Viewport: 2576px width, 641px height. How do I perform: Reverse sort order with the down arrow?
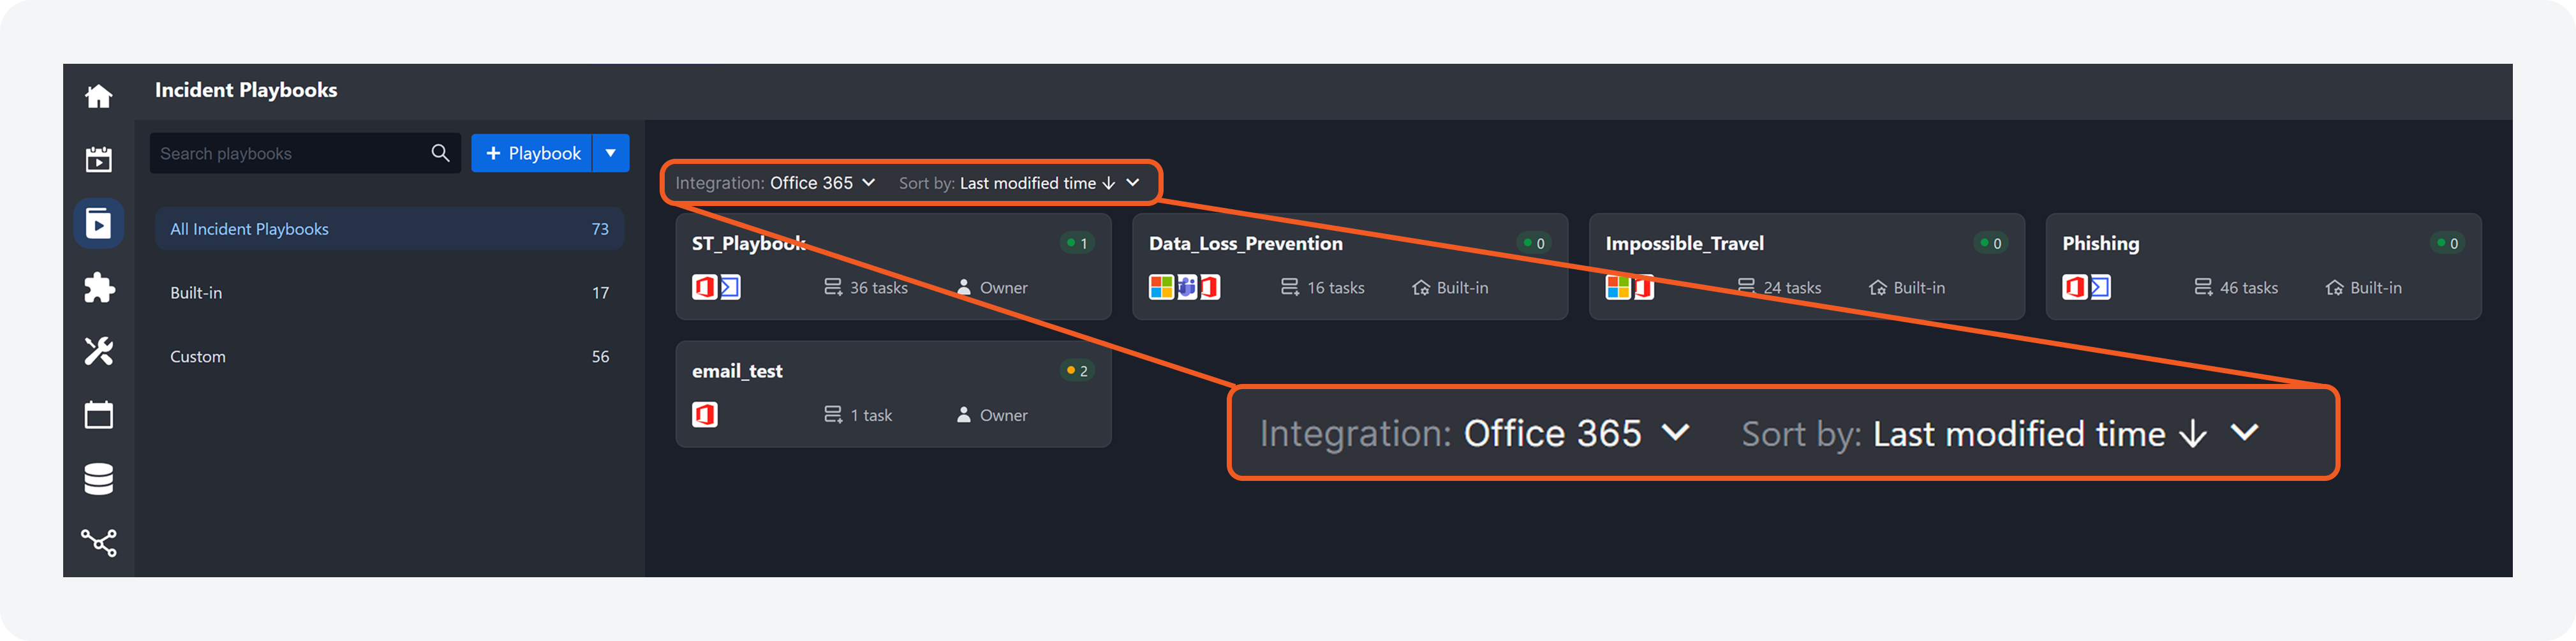point(1109,183)
